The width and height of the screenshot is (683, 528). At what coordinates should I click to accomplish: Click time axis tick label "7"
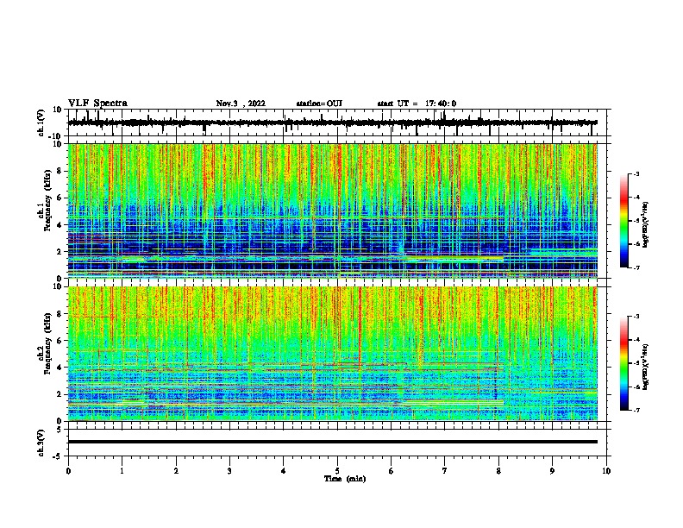click(445, 471)
